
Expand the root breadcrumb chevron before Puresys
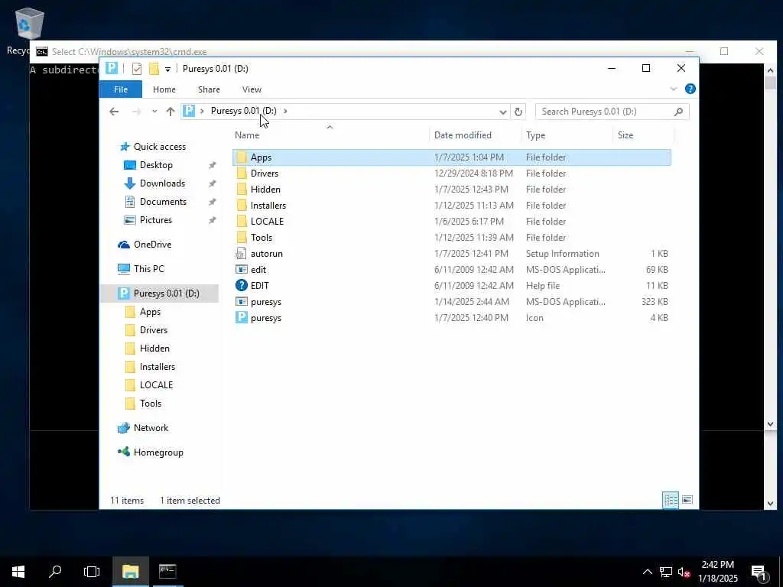[202, 111]
